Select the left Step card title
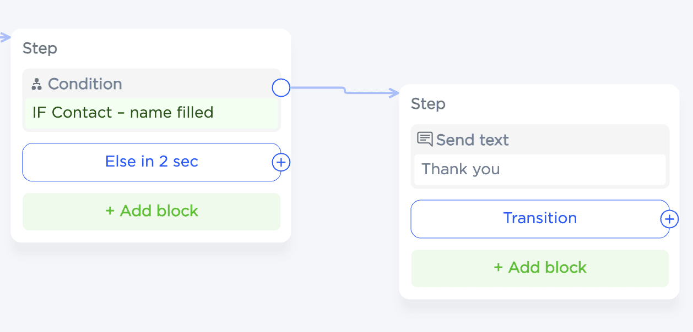Image resolution: width=693 pixels, height=332 pixels. tap(40, 48)
